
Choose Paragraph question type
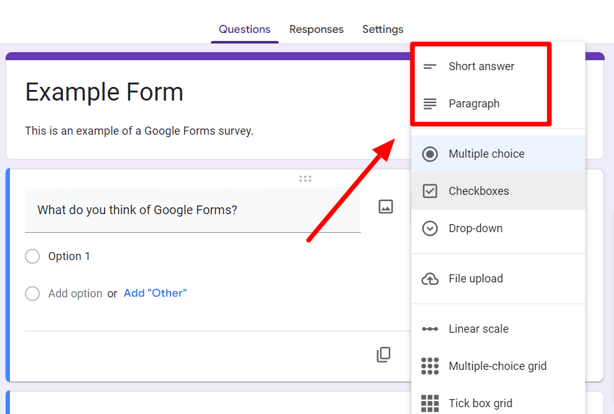(x=498, y=104)
